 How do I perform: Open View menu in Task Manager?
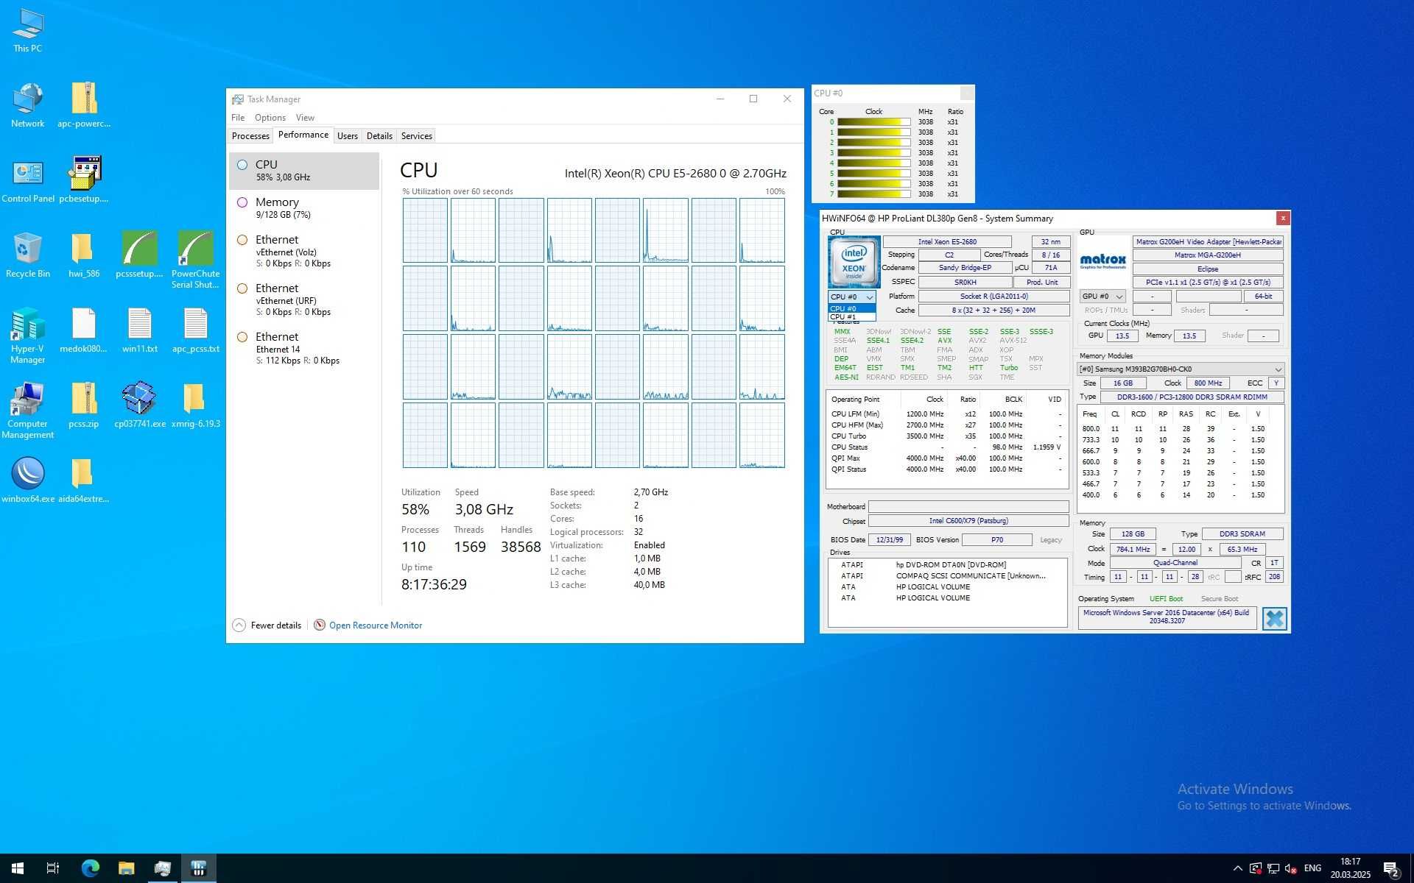coord(305,118)
